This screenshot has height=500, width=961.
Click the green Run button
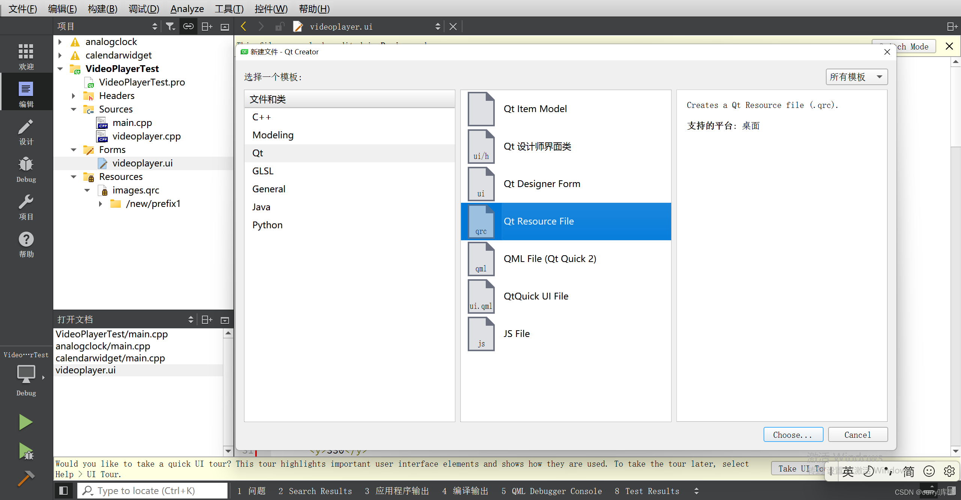[x=26, y=422]
